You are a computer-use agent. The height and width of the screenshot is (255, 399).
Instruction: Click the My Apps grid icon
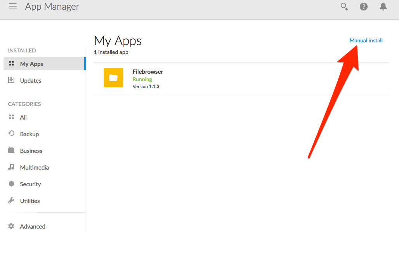[12, 63]
